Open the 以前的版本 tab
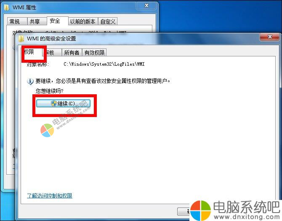Screen dimensions: 282x221 pyautogui.click(x=83, y=21)
